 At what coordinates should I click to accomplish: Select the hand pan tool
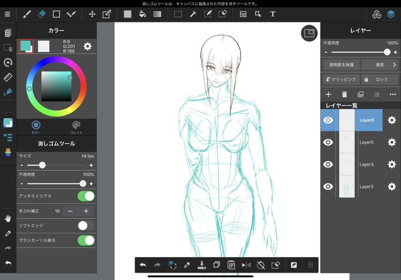pyautogui.click(x=8, y=218)
